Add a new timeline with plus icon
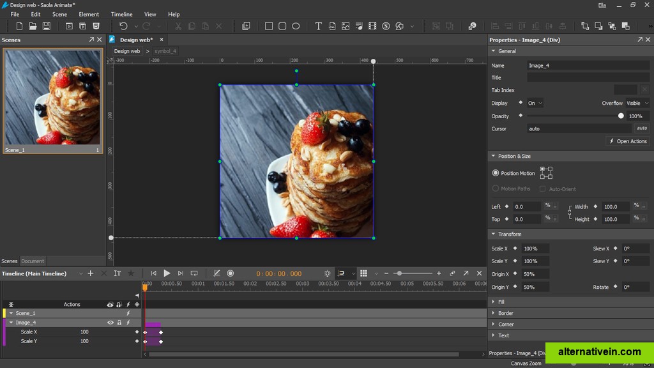This screenshot has width=654, height=368. (91, 273)
